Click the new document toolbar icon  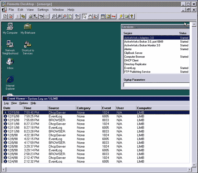pos(5,16)
